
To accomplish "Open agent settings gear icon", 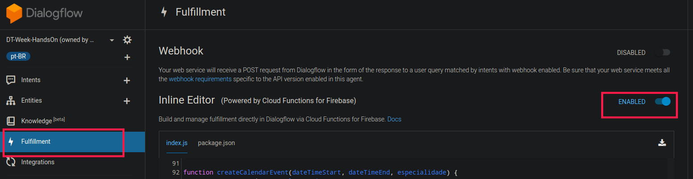I will click(128, 40).
